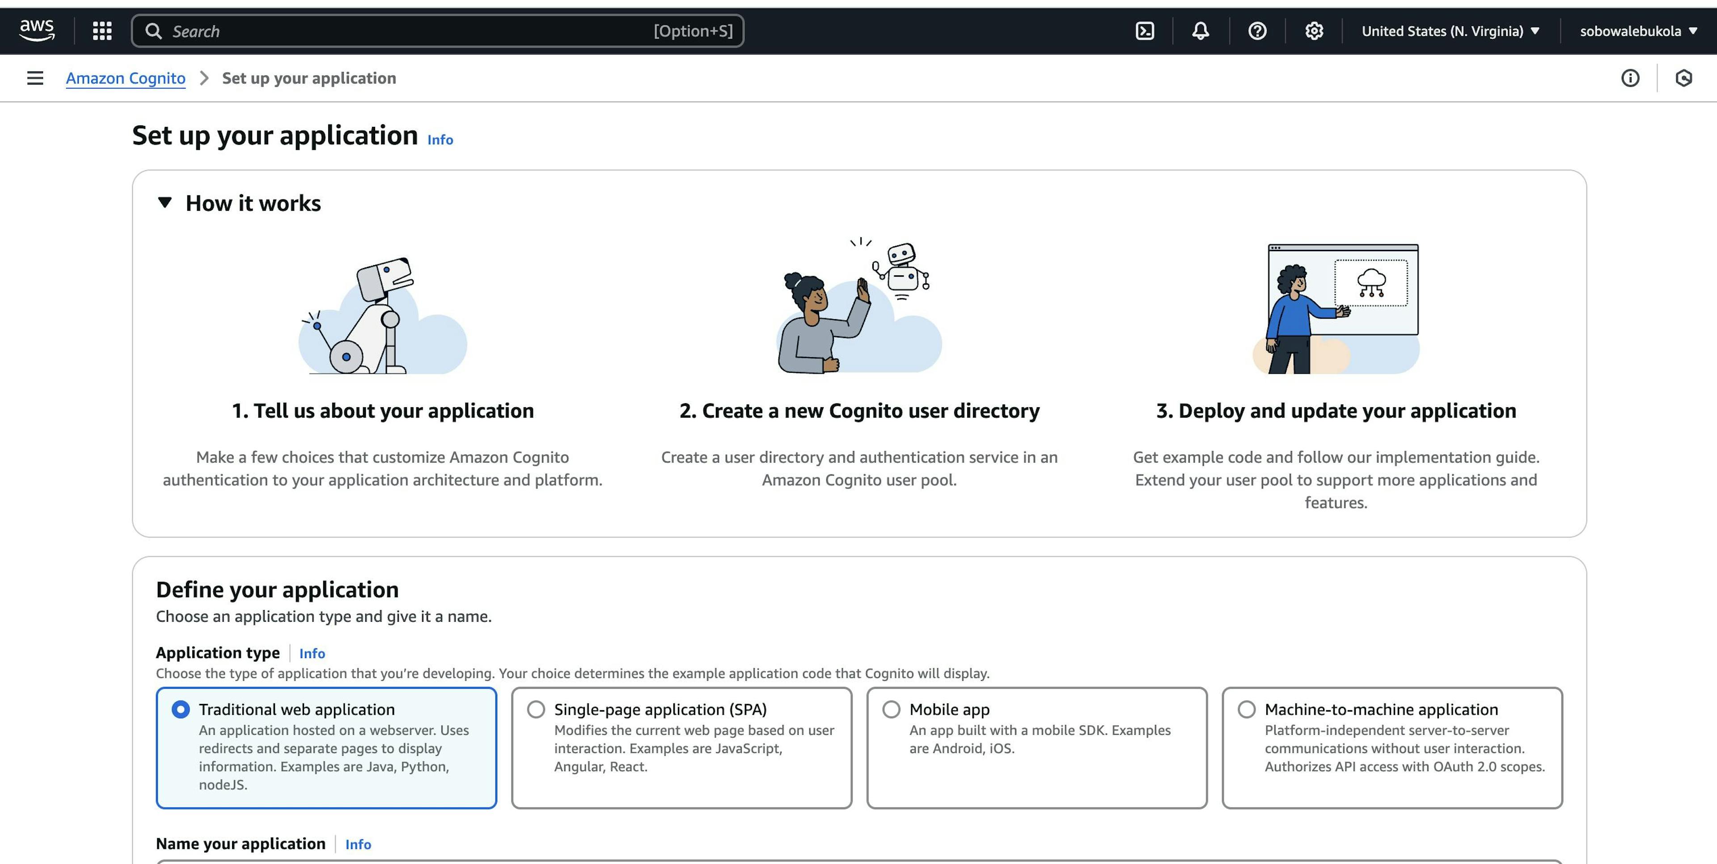Open the services grid menu
This screenshot has width=1717, height=864.
pos(102,31)
